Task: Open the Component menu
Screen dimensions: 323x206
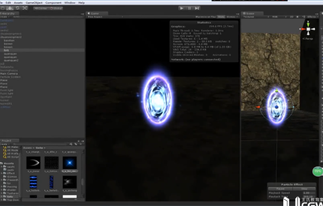Action: (x=53, y=3)
